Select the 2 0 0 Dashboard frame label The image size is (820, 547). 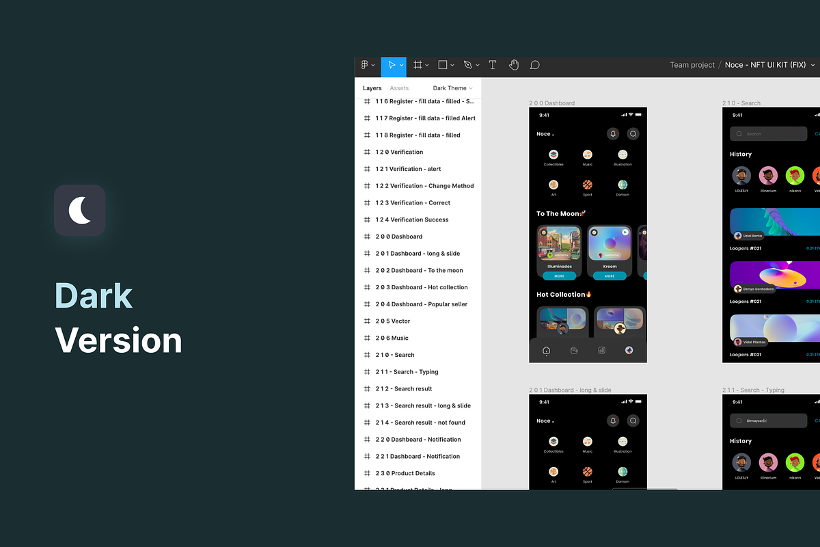pyautogui.click(x=551, y=103)
